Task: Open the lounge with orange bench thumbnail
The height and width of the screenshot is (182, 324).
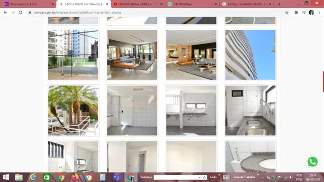Action: 132,55
